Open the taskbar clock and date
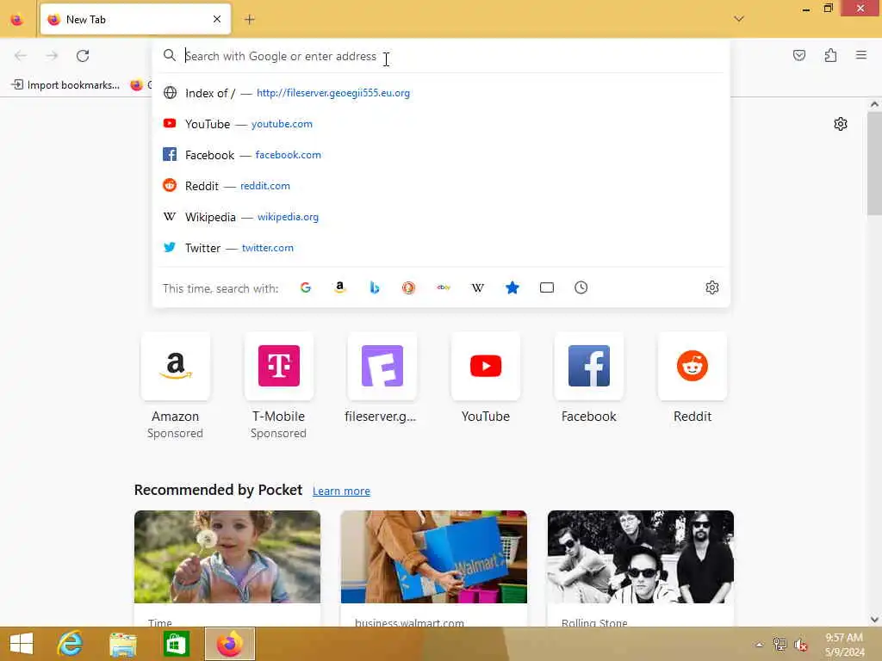This screenshot has width=882, height=661. tap(844, 645)
